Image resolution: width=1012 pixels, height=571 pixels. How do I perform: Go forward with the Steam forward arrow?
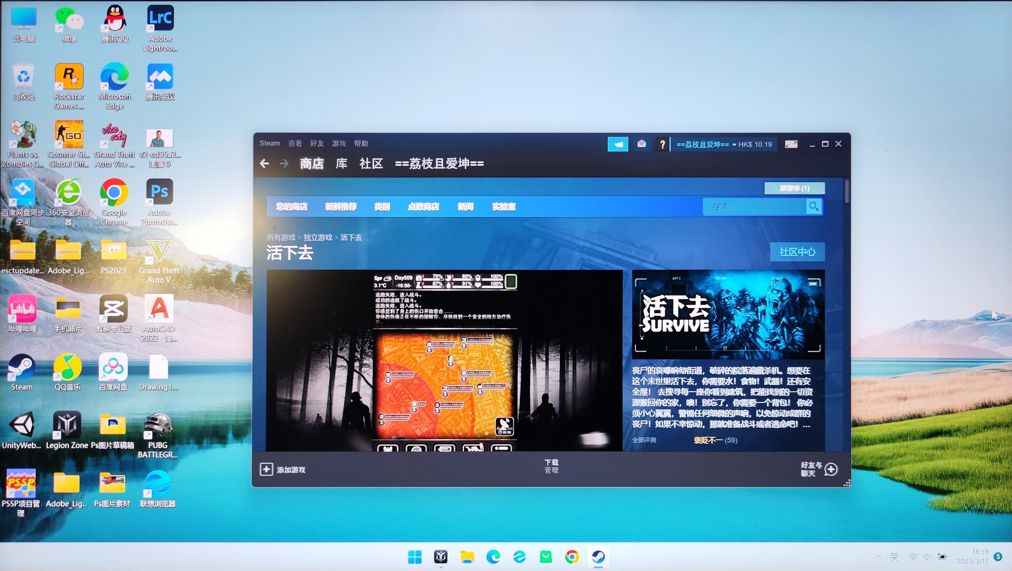pyautogui.click(x=284, y=163)
